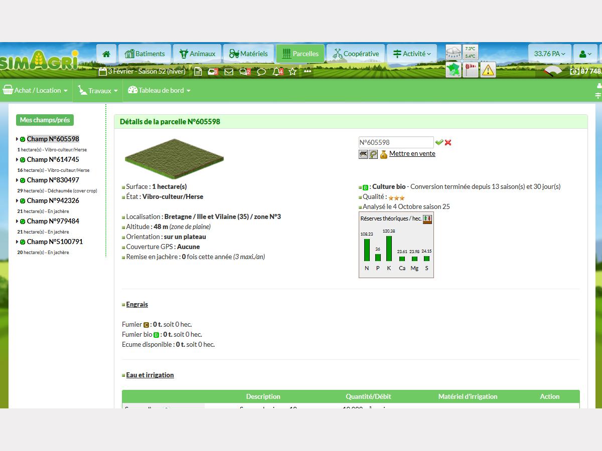
Task: Switch to the Animaux tab
Action: coord(197,54)
